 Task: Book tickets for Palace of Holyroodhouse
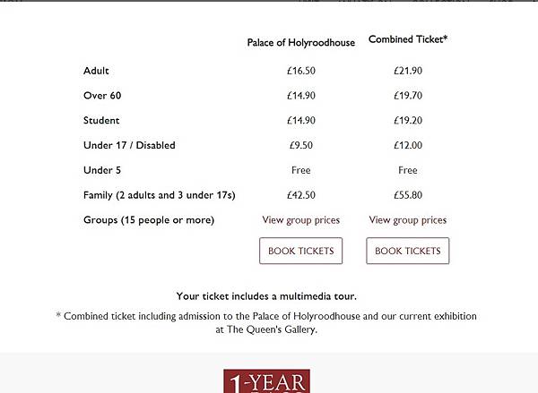(300, 251)
